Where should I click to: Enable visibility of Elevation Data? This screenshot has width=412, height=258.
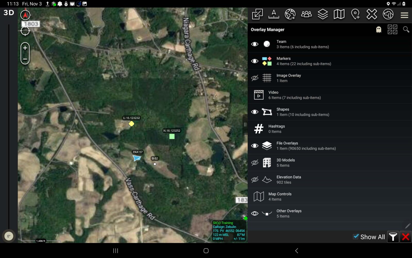[255, 179]
